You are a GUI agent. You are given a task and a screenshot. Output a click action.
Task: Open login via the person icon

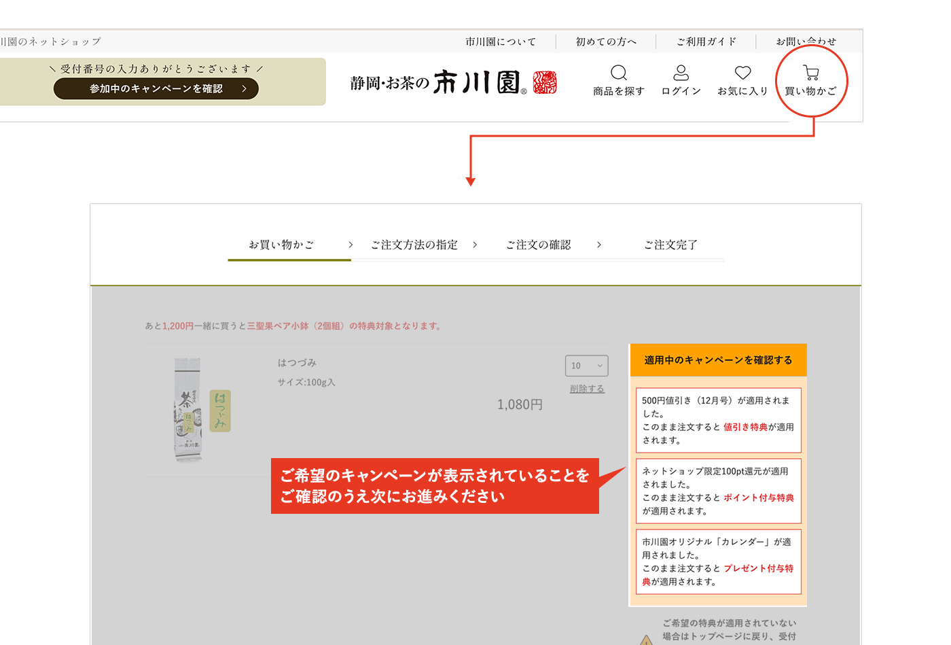tap(681, 73)
